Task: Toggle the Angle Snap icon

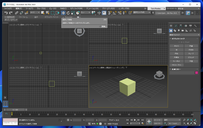Action: click(x=115, y=13)
